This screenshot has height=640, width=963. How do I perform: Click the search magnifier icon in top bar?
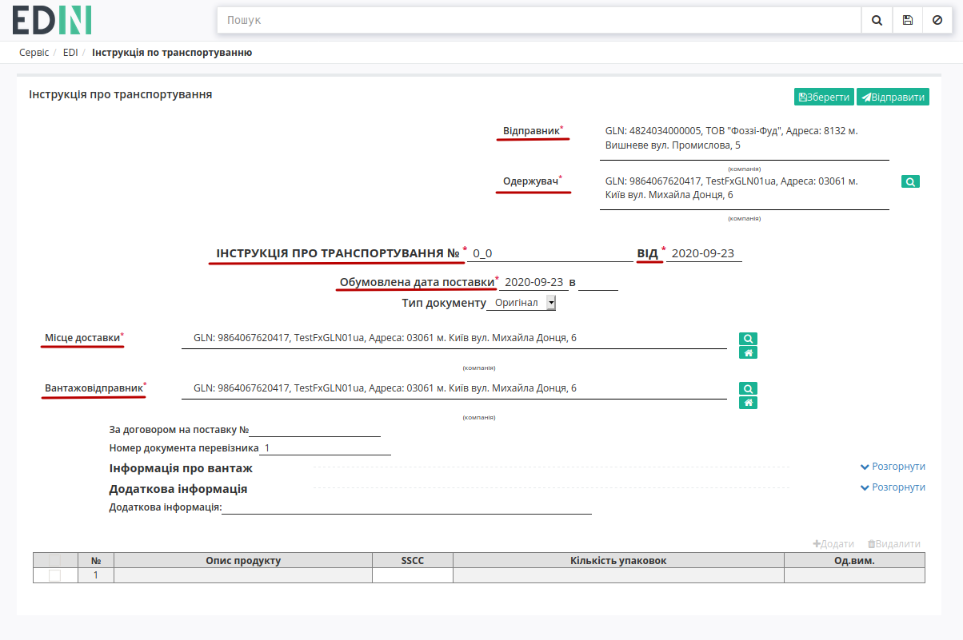click(877, 20)
